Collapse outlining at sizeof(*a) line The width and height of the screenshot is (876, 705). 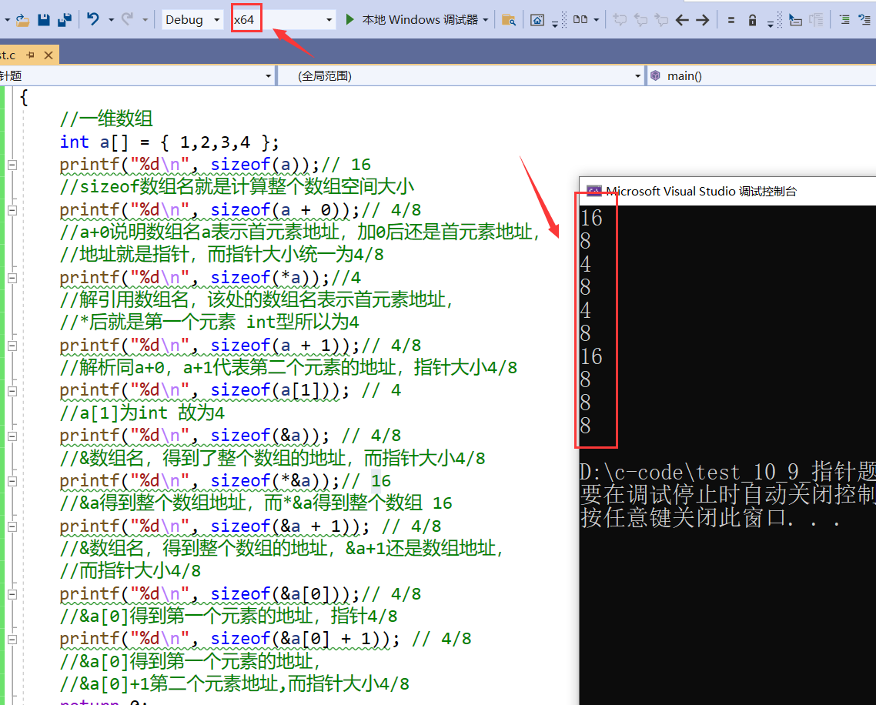click(12, 278)
